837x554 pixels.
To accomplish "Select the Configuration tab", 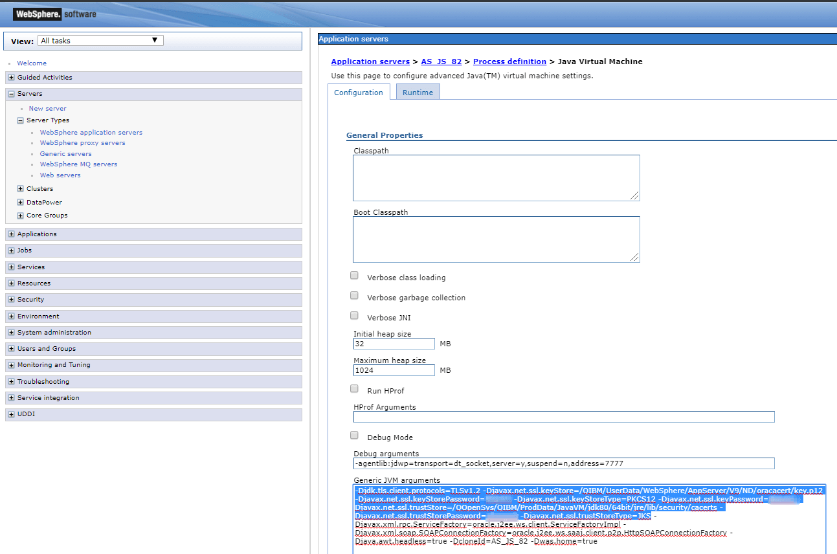I will [359, 93].
